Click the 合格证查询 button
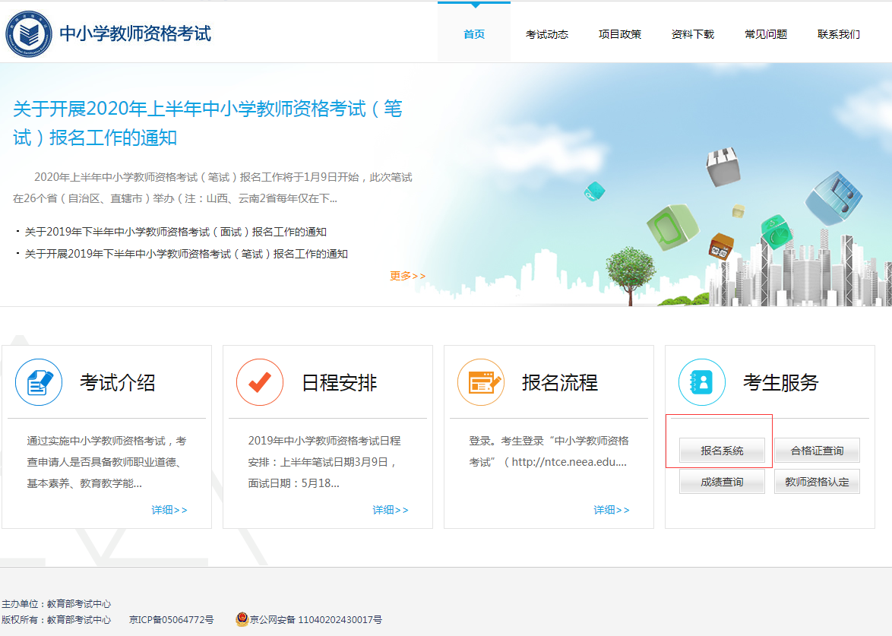 coord(817,450)
